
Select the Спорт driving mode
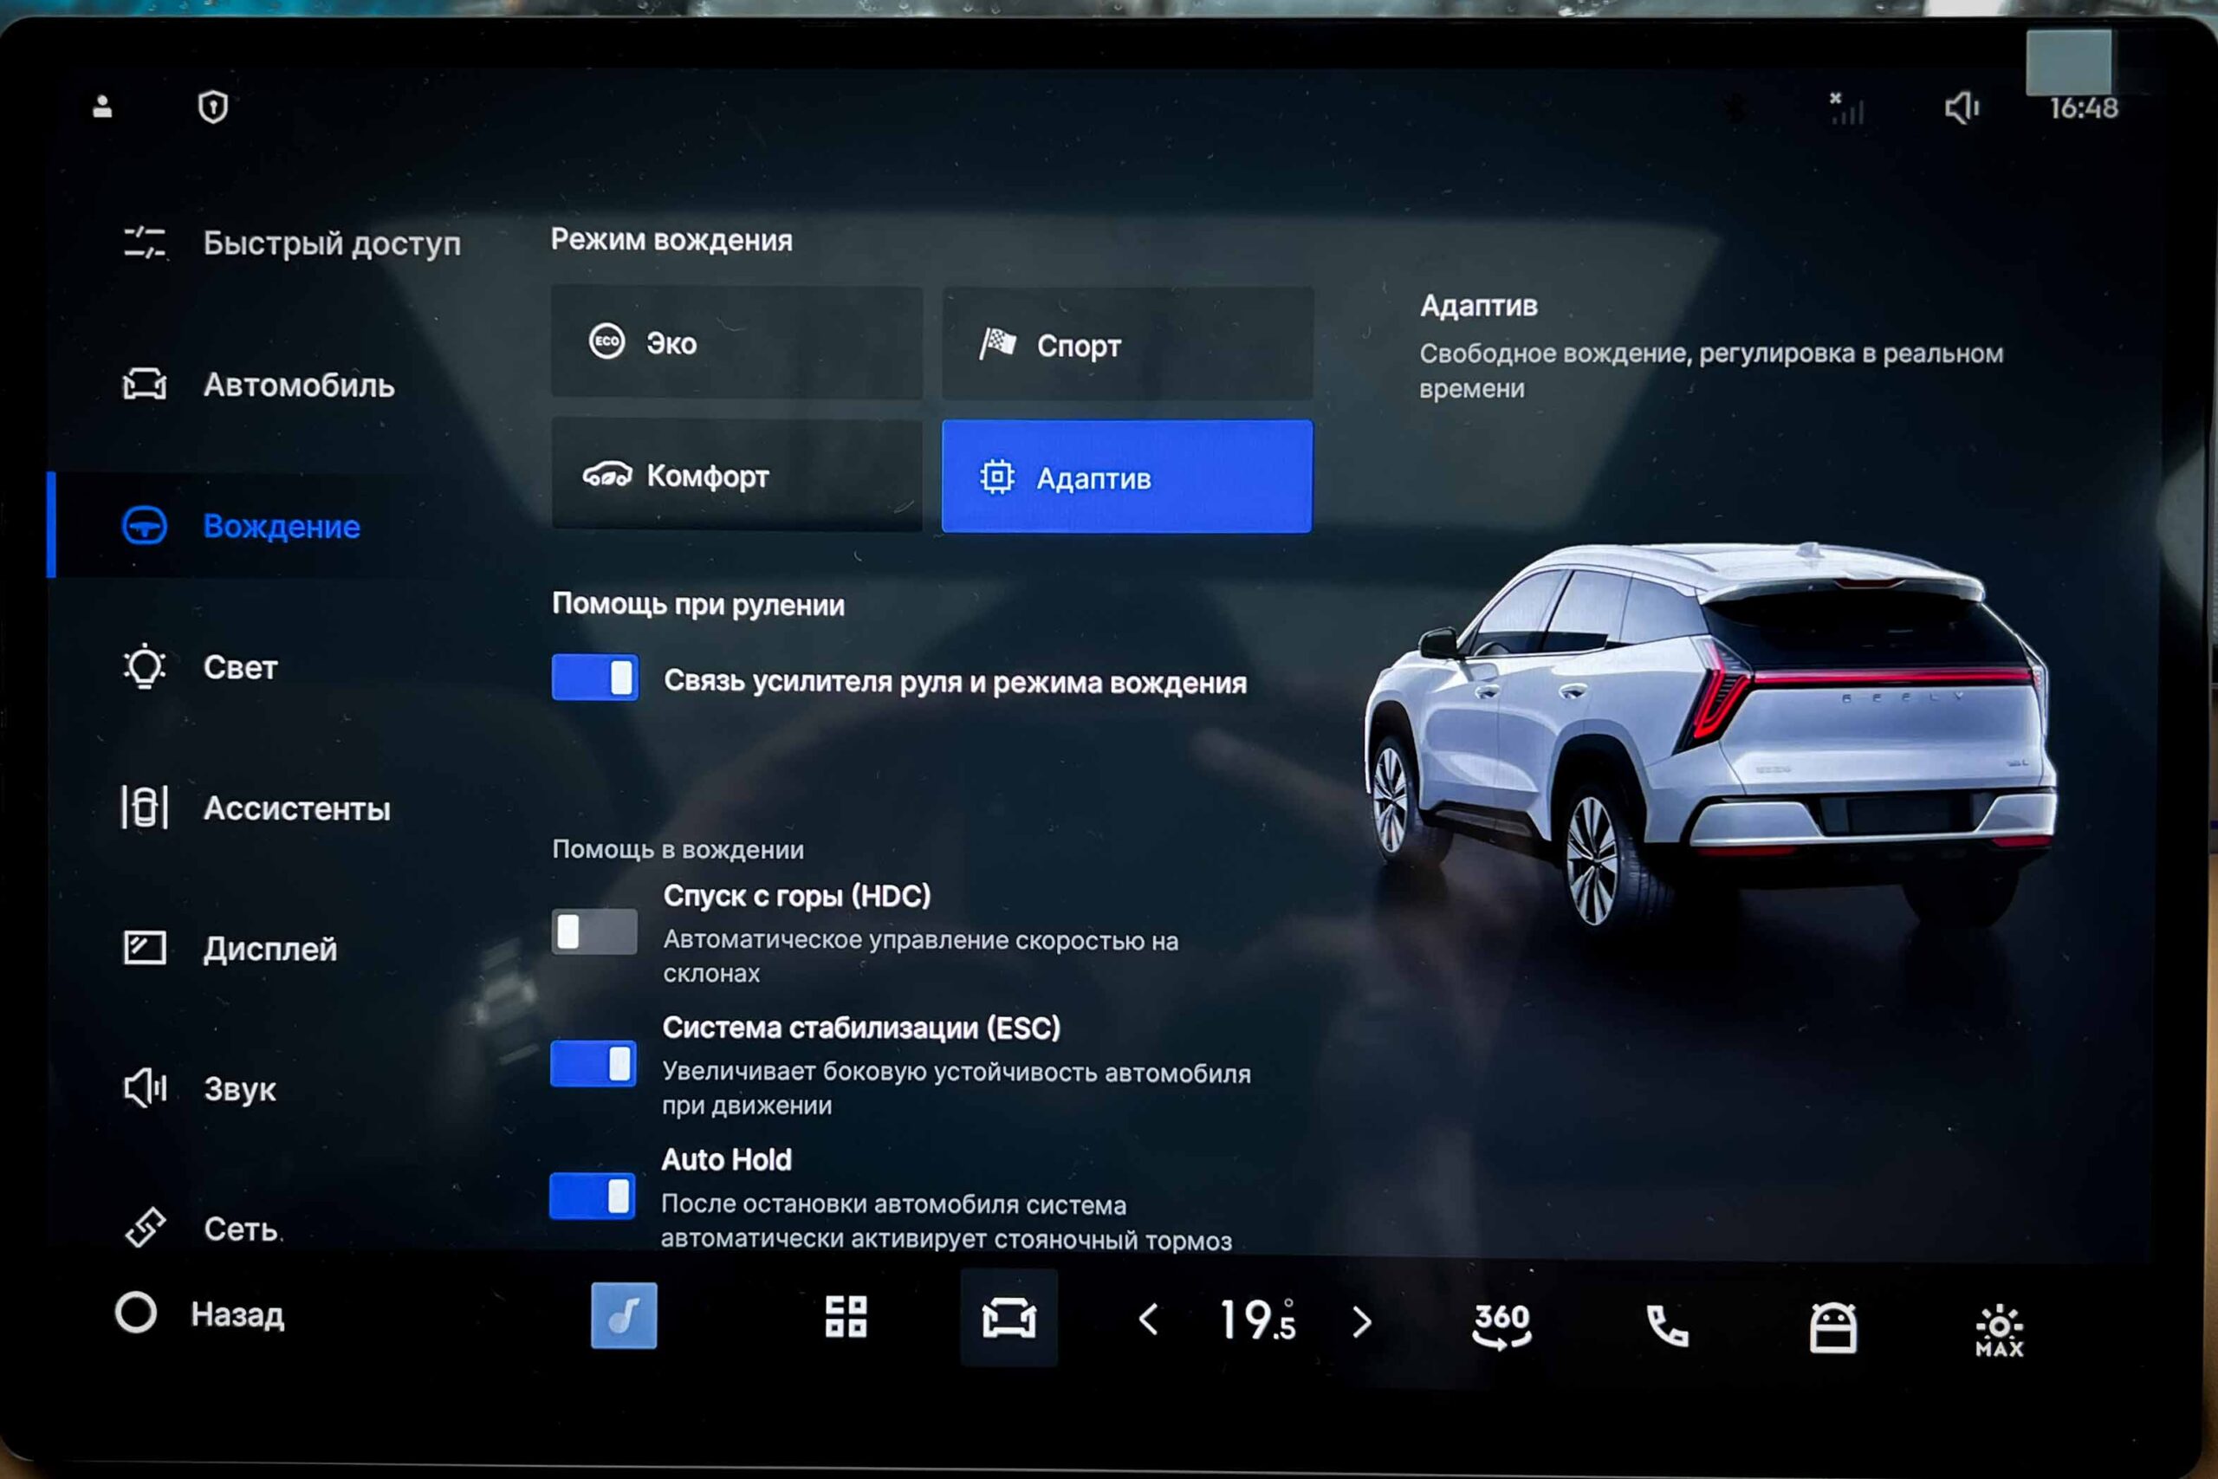click(x=1127, y=344)
